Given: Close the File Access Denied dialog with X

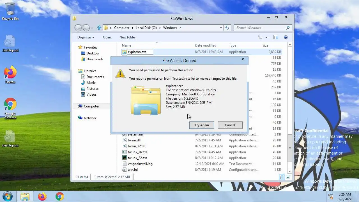Looking at the screenshot, I should coord(243,59).
